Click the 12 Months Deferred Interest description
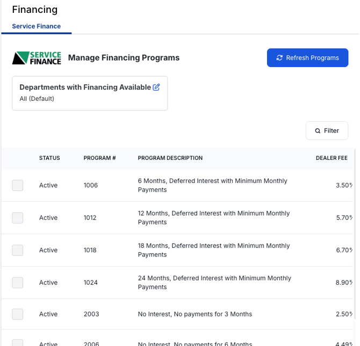 (214, 218)
